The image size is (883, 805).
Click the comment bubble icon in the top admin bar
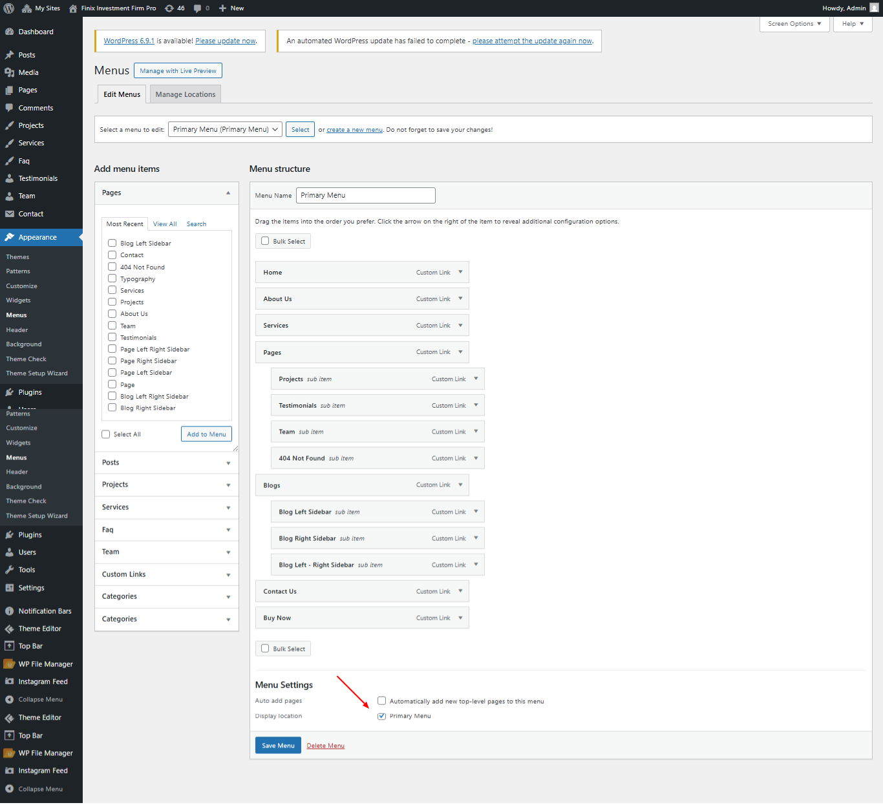click(198, 8)
